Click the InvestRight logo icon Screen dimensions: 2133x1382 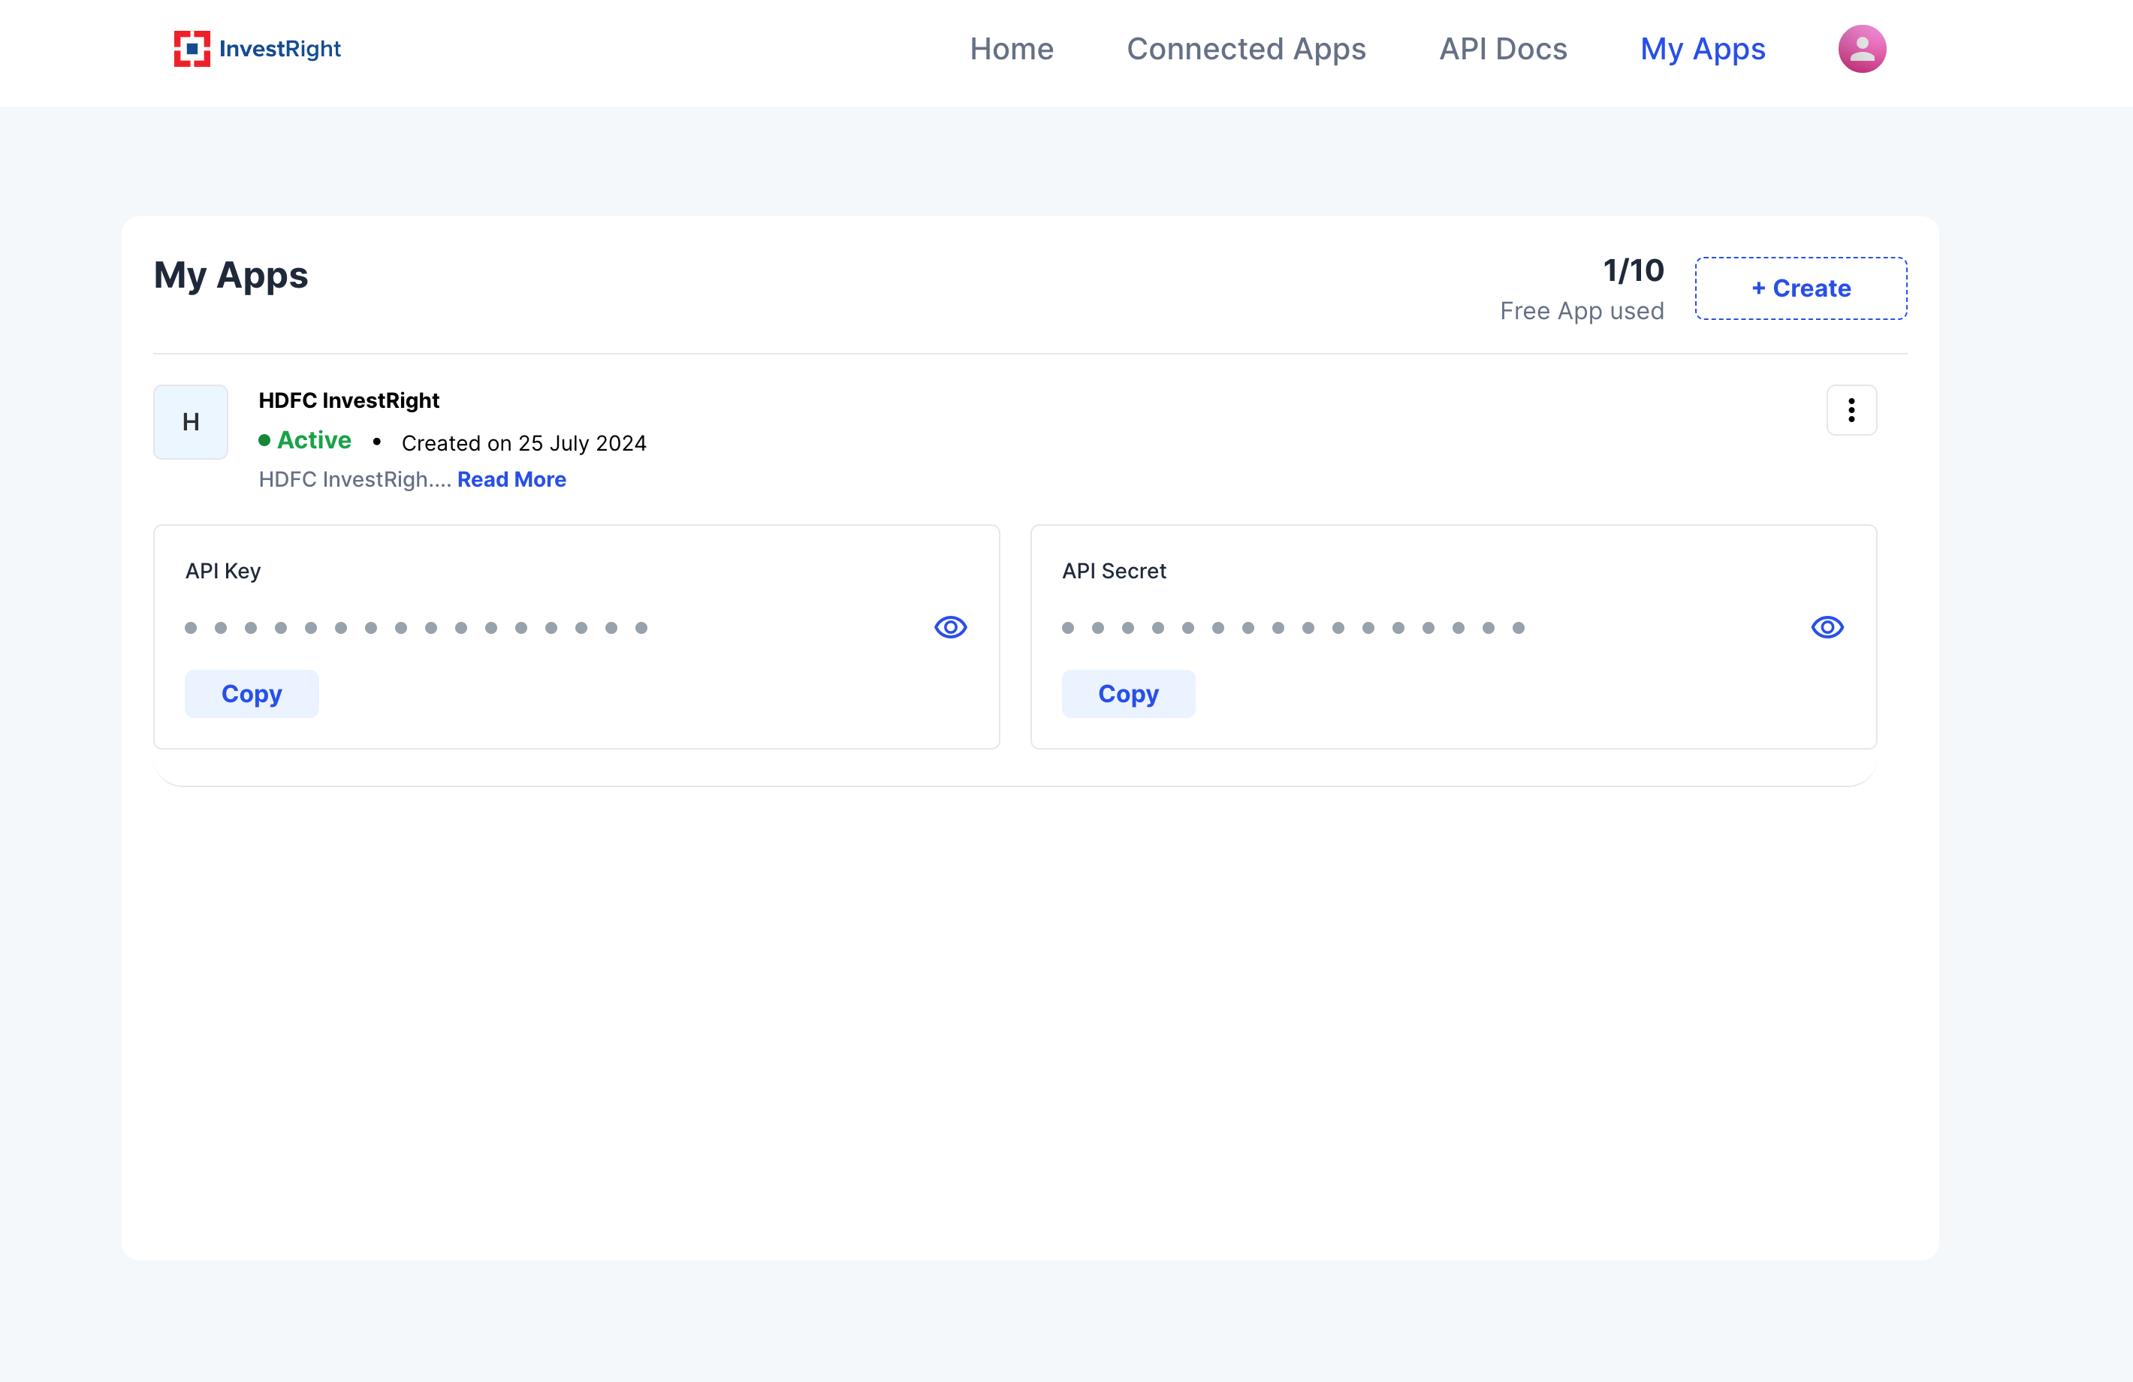[x=192, y=48]
